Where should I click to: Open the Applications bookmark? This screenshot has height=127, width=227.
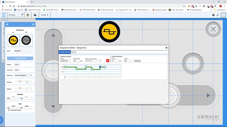click(x=7, y=10)
